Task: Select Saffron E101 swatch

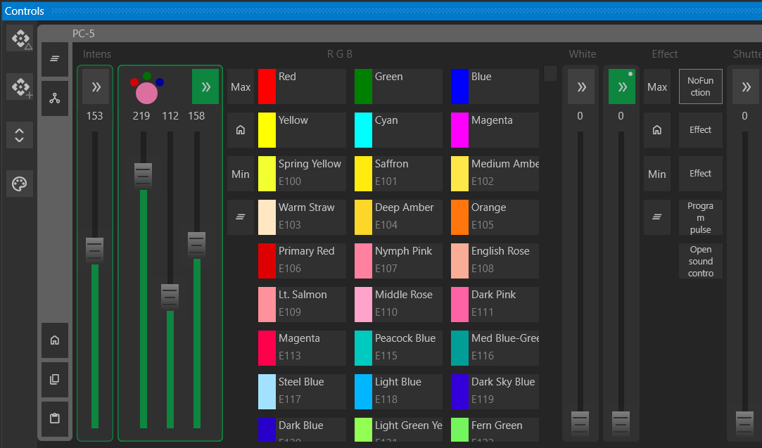Action: coord(398,174)
